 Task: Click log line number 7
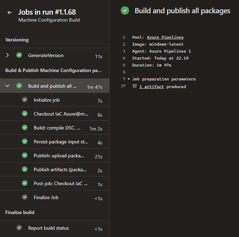pyautogui.click(x=124, y=79)
